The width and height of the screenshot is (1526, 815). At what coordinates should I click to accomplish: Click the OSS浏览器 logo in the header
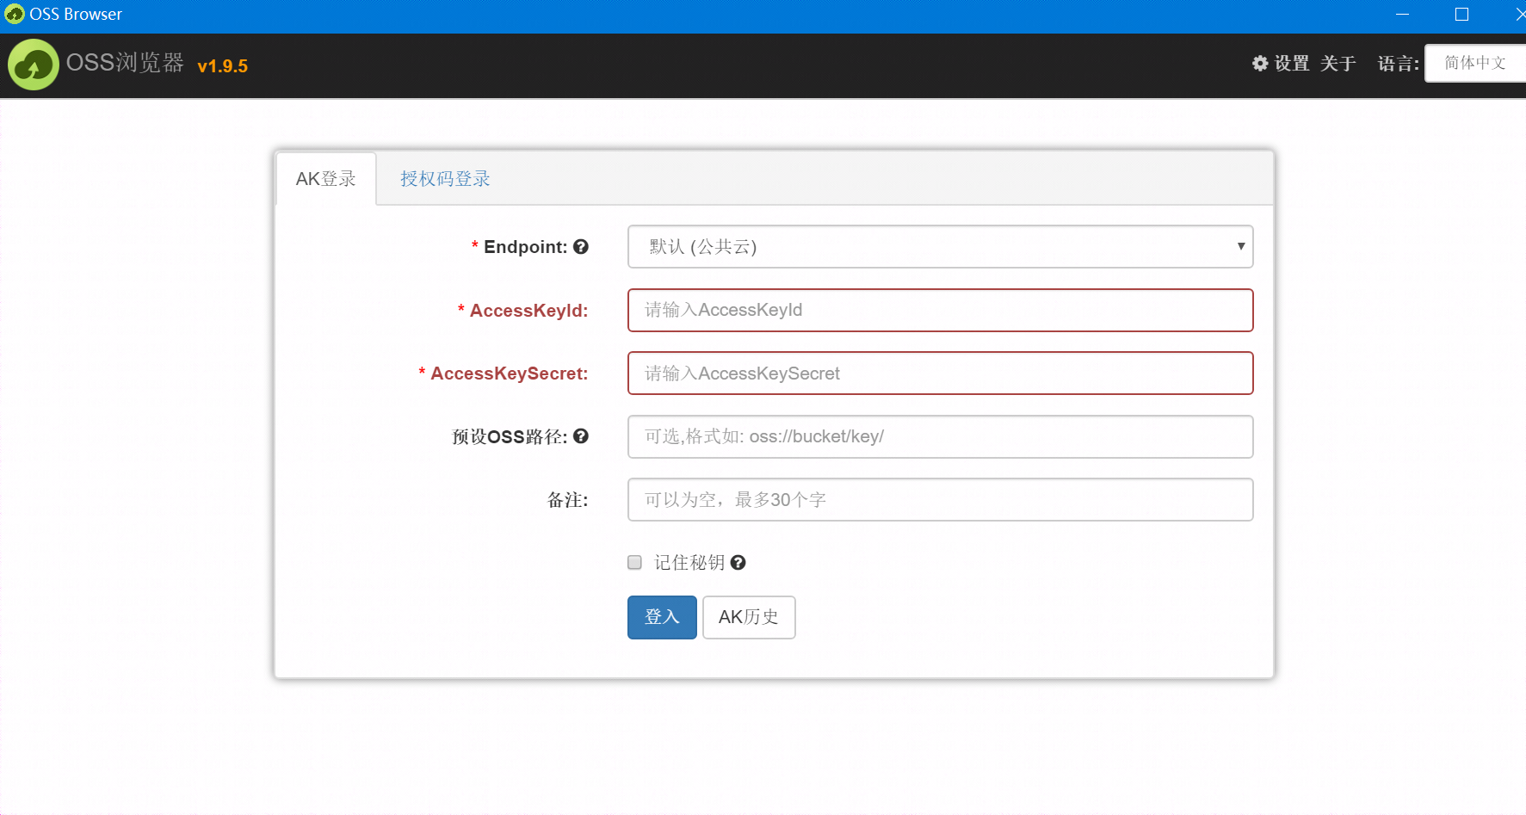[33, 65]
